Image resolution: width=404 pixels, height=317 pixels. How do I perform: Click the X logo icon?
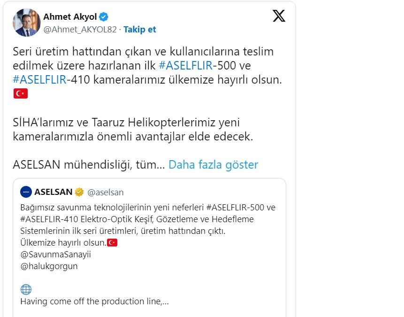279,16
